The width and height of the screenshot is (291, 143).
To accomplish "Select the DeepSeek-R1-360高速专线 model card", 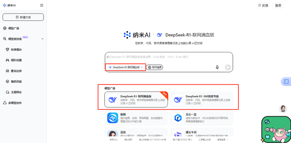I will [201, 100].
